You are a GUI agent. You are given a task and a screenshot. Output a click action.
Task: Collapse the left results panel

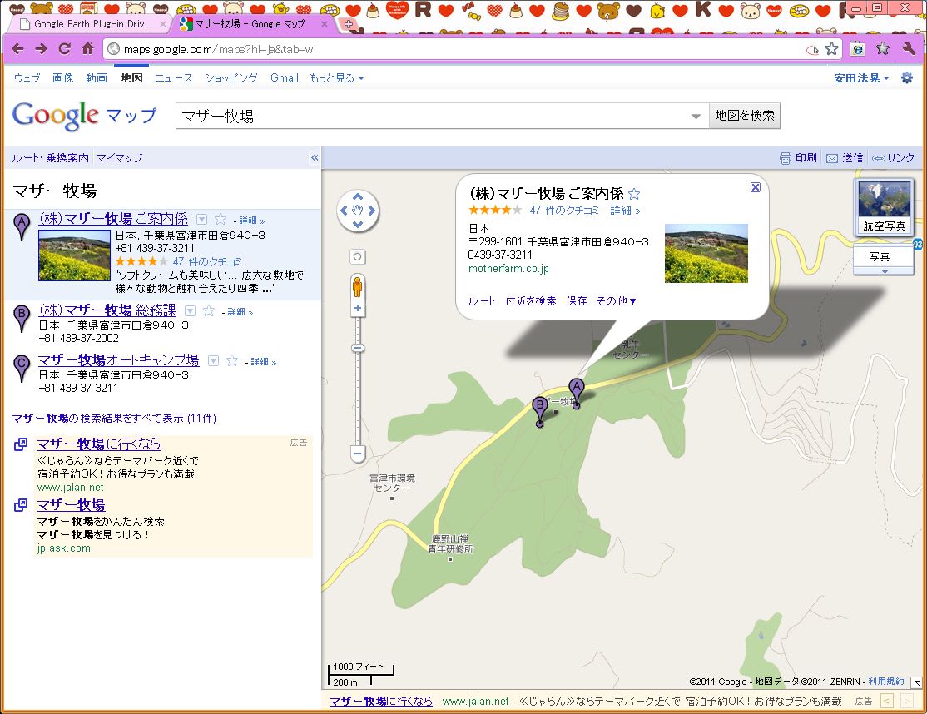click(x=315, y=158)
